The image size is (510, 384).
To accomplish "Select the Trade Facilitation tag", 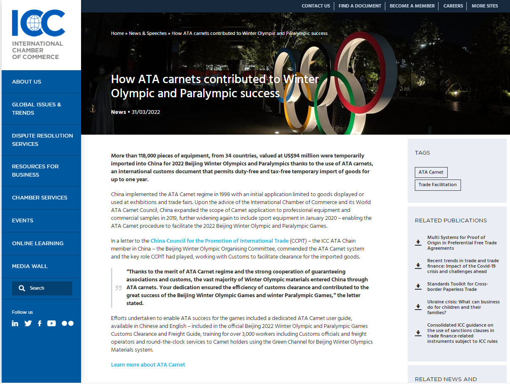I will (437, 185).
